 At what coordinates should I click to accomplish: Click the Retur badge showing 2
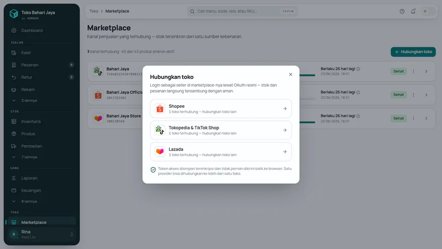point(72,77)
